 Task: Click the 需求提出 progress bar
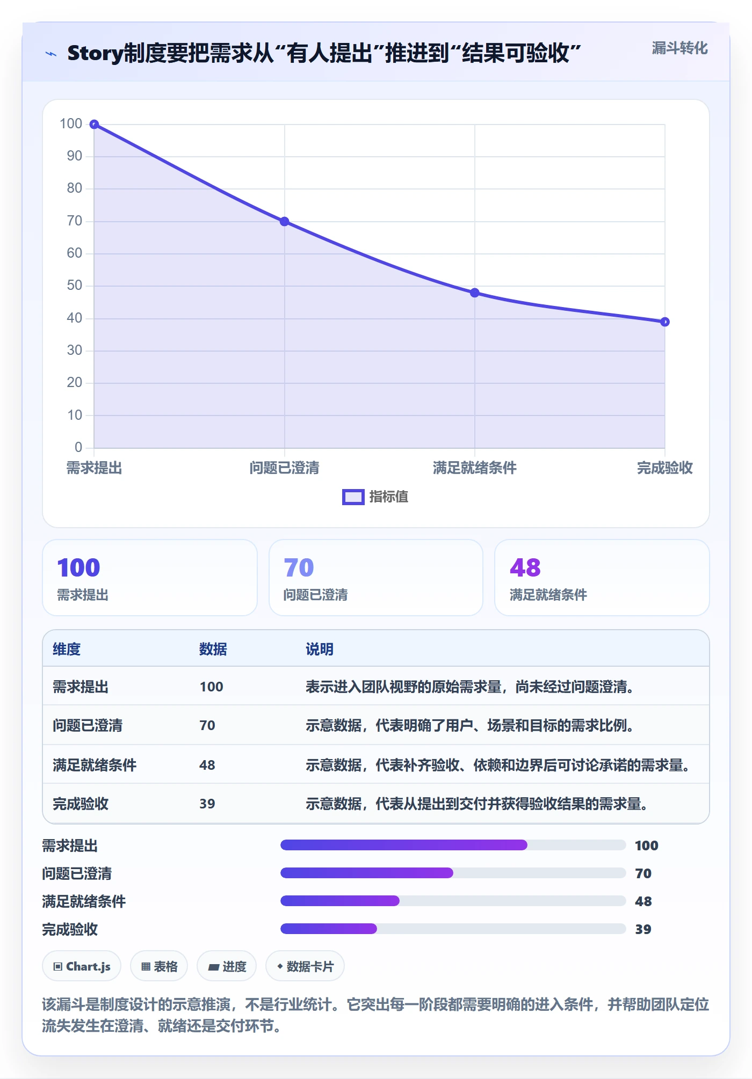[453, 845]
